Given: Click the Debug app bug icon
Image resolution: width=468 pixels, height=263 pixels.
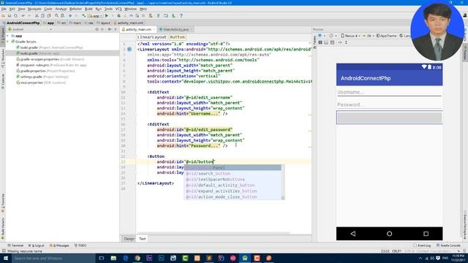Looking at the screenshot, I should (118, 16).
